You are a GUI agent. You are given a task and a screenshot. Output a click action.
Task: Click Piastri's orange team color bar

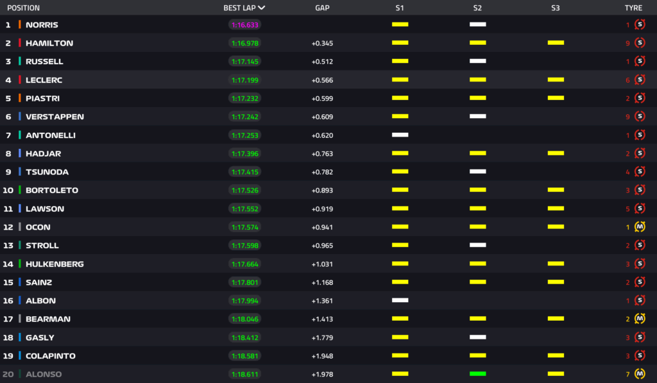[x=20, y=98]
